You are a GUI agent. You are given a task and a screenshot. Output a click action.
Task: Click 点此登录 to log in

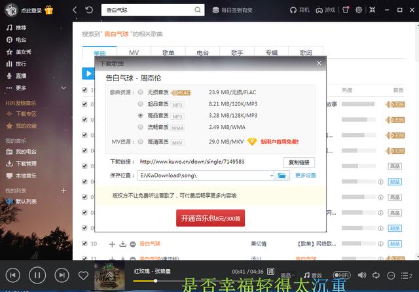31,10
